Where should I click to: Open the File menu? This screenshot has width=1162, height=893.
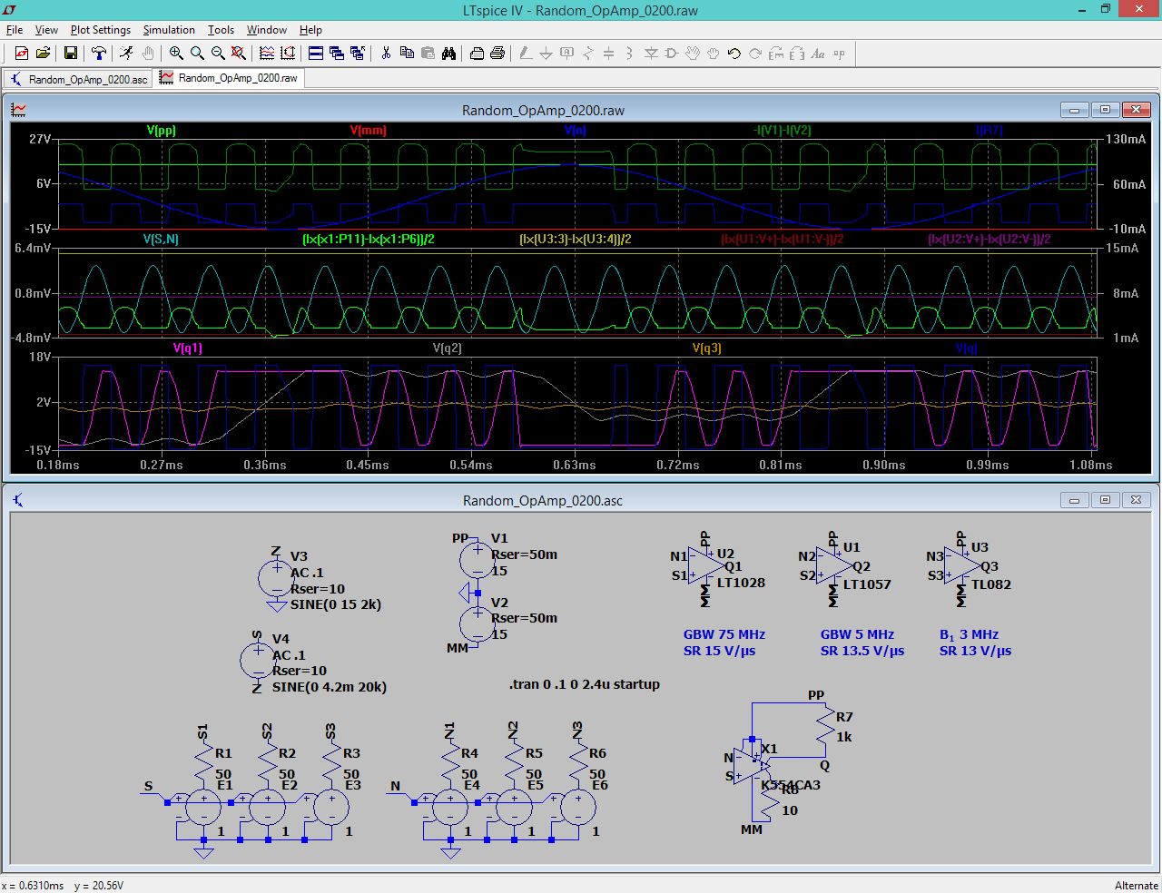coord(15,30)
